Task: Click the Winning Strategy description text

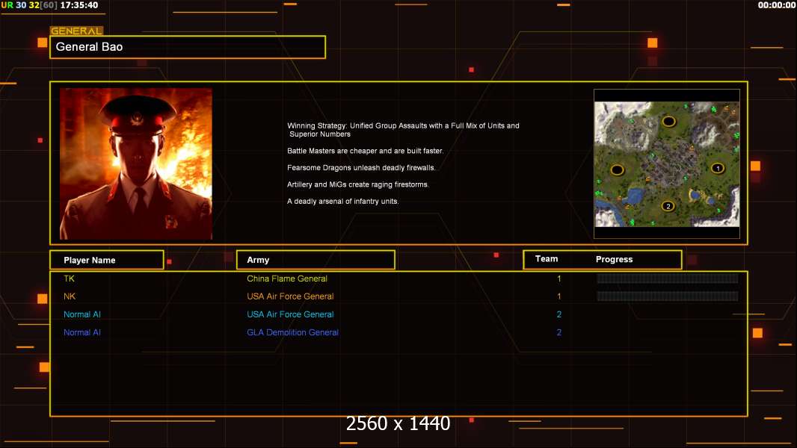Action: pyautogui.click(x=403, y=130)
